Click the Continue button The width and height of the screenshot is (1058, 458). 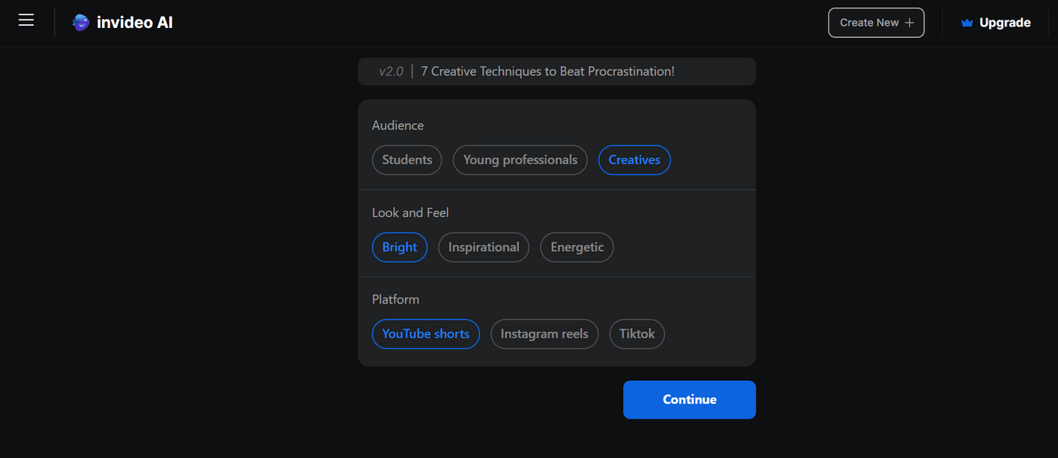[x=688, y=399]
